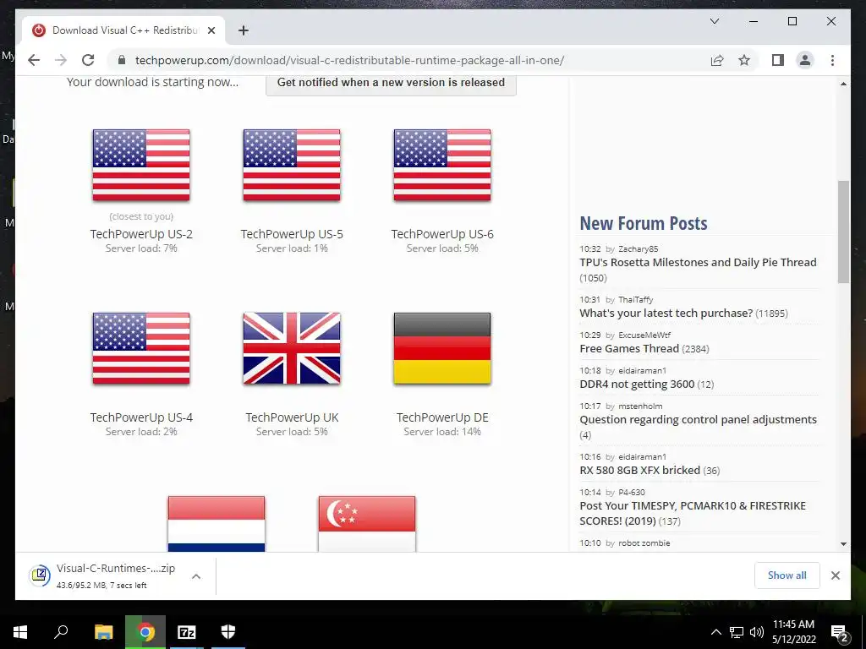Open the Chrome profile menu
The image size is (866, 649).
coord(805,60)
